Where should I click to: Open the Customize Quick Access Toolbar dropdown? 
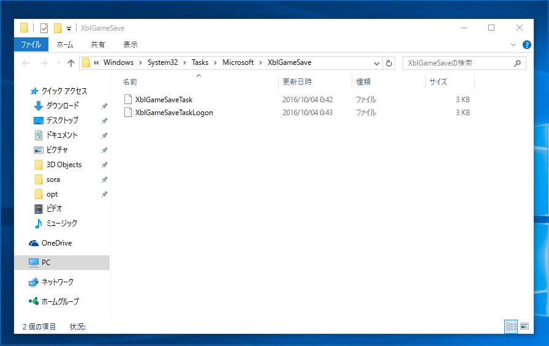coord(69,28)
